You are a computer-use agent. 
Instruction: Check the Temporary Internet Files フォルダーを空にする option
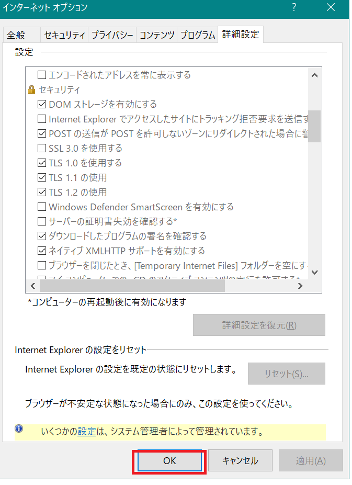click(x=42, y=265)
